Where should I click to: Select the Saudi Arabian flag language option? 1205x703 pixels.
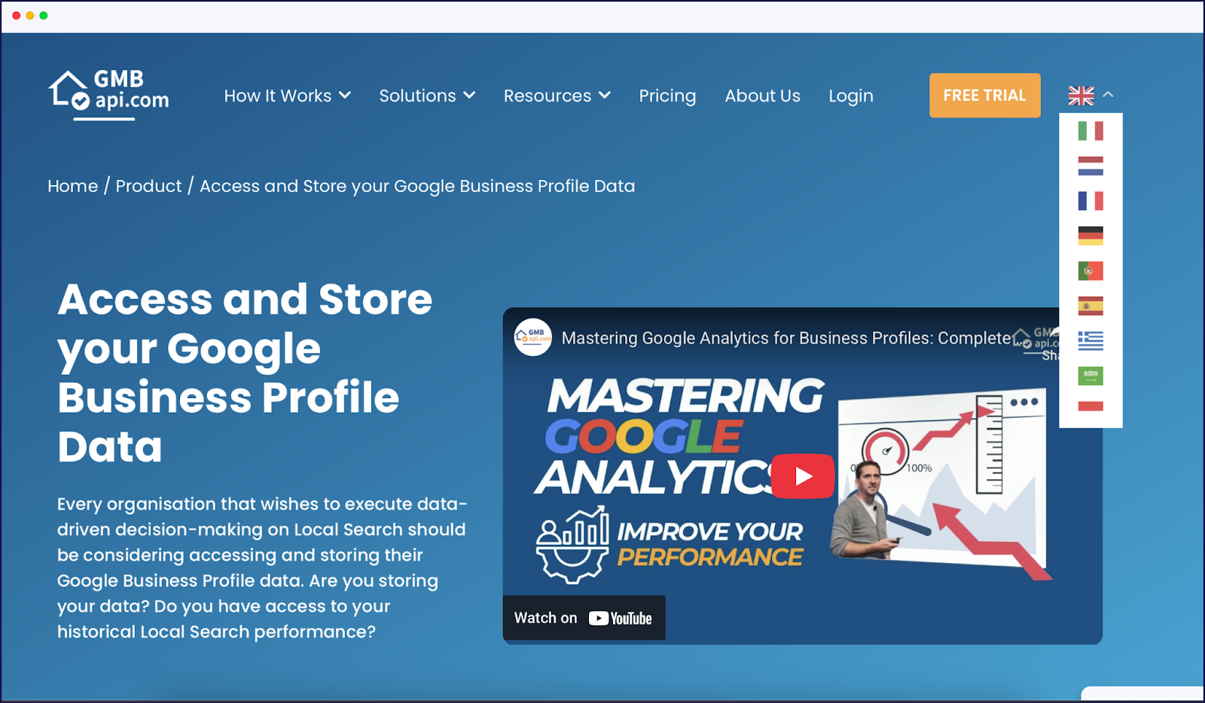1091,376
